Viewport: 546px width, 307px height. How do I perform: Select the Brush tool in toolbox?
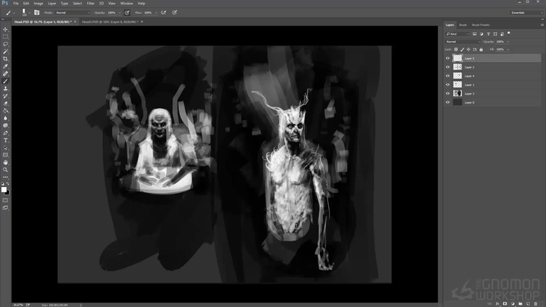5,81
